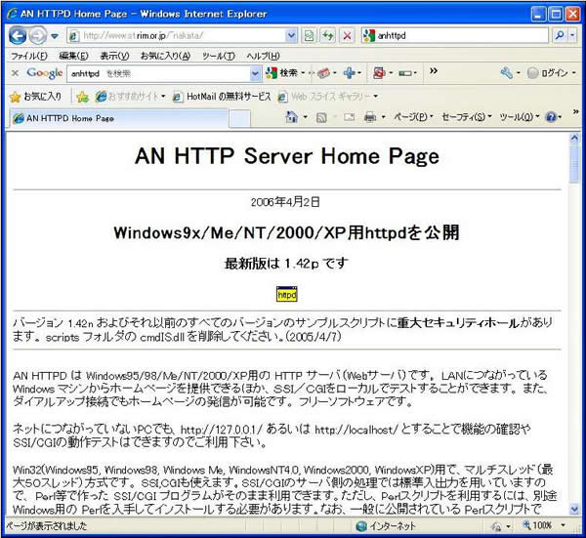The width and height of the screenshot is (586, 538).
Task: Open recent pages dropdown beside Forward button
Action: click(55, 36)
